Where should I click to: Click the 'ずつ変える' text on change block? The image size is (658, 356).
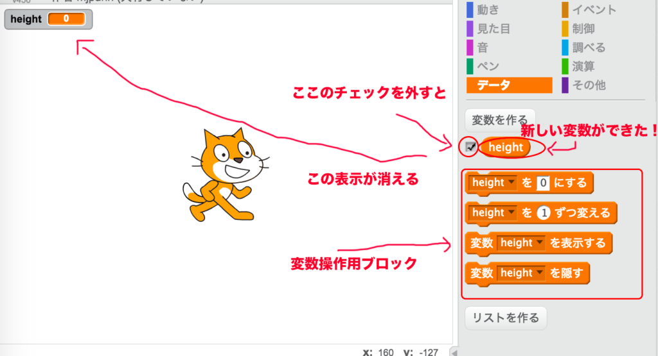click(x=582, y=213)
